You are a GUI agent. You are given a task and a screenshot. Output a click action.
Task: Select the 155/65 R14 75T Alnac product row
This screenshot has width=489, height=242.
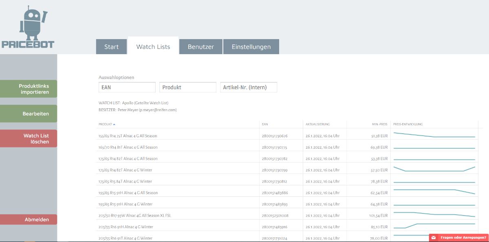click(x=128, y=136)
